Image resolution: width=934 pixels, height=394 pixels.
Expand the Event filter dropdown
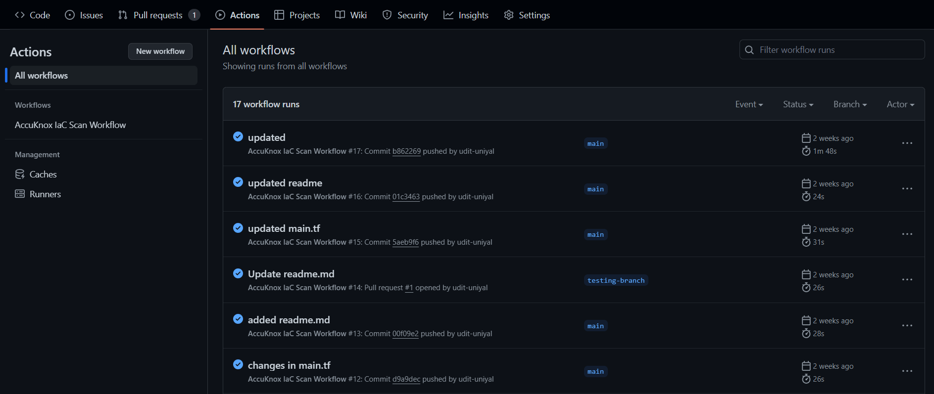pyautogui.click(x=748, y=104)
